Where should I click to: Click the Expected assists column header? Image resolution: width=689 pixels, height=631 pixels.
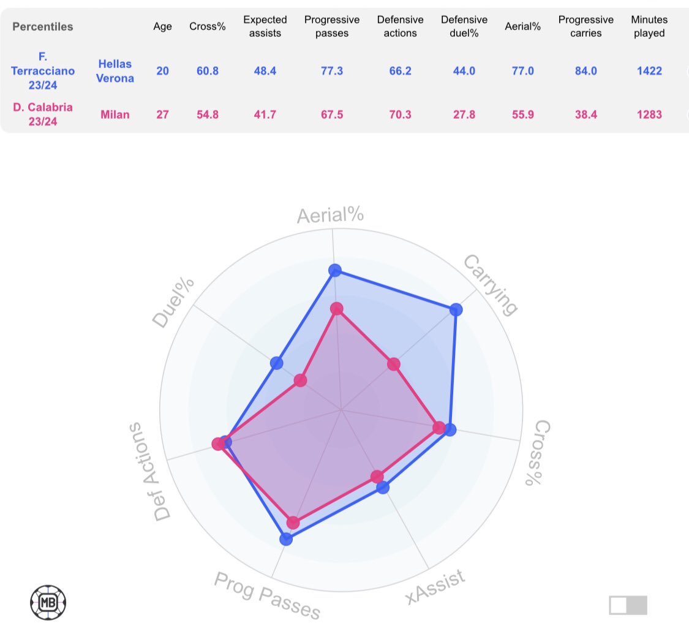[265, 26]
